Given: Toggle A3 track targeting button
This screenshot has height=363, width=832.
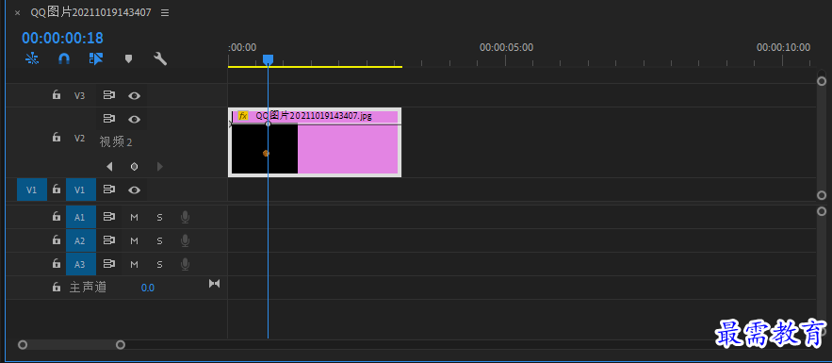Looking at the screenshot, I should tap(81, 264).
